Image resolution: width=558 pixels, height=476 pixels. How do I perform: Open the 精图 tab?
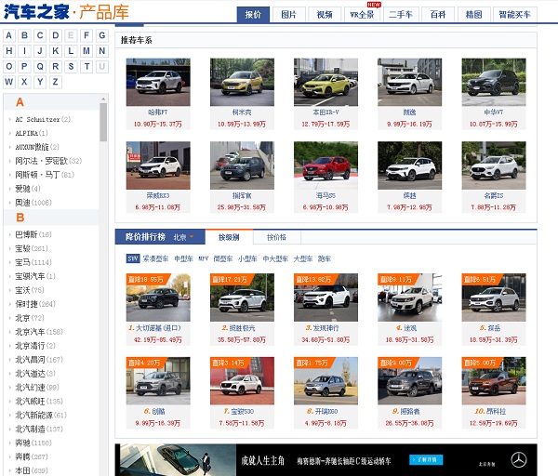[x=473, y=15]
